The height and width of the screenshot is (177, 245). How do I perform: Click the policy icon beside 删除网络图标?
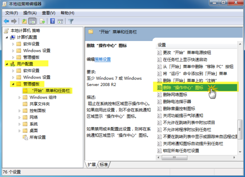coord(159,95)
